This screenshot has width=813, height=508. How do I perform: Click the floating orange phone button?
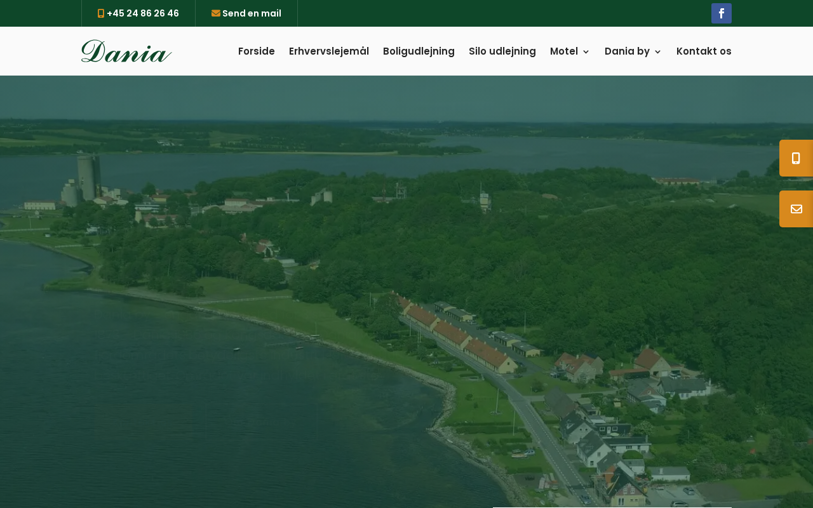tap(796, 158)
